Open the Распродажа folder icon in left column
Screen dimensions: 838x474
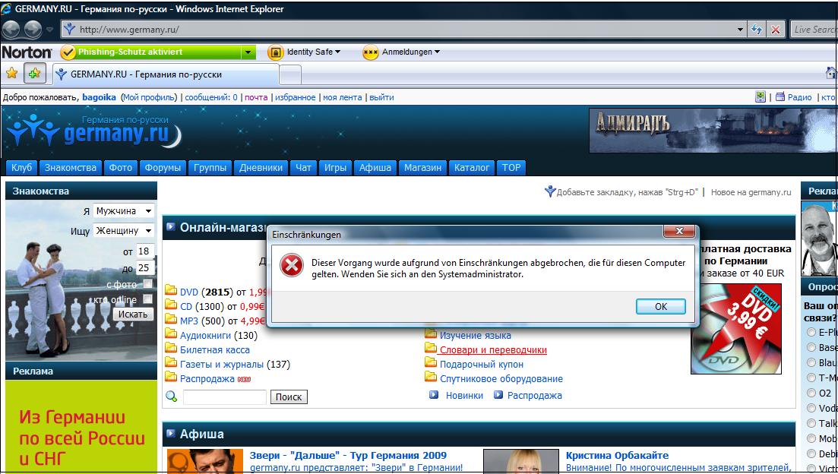pyautogui.click(x=171, y=378)
